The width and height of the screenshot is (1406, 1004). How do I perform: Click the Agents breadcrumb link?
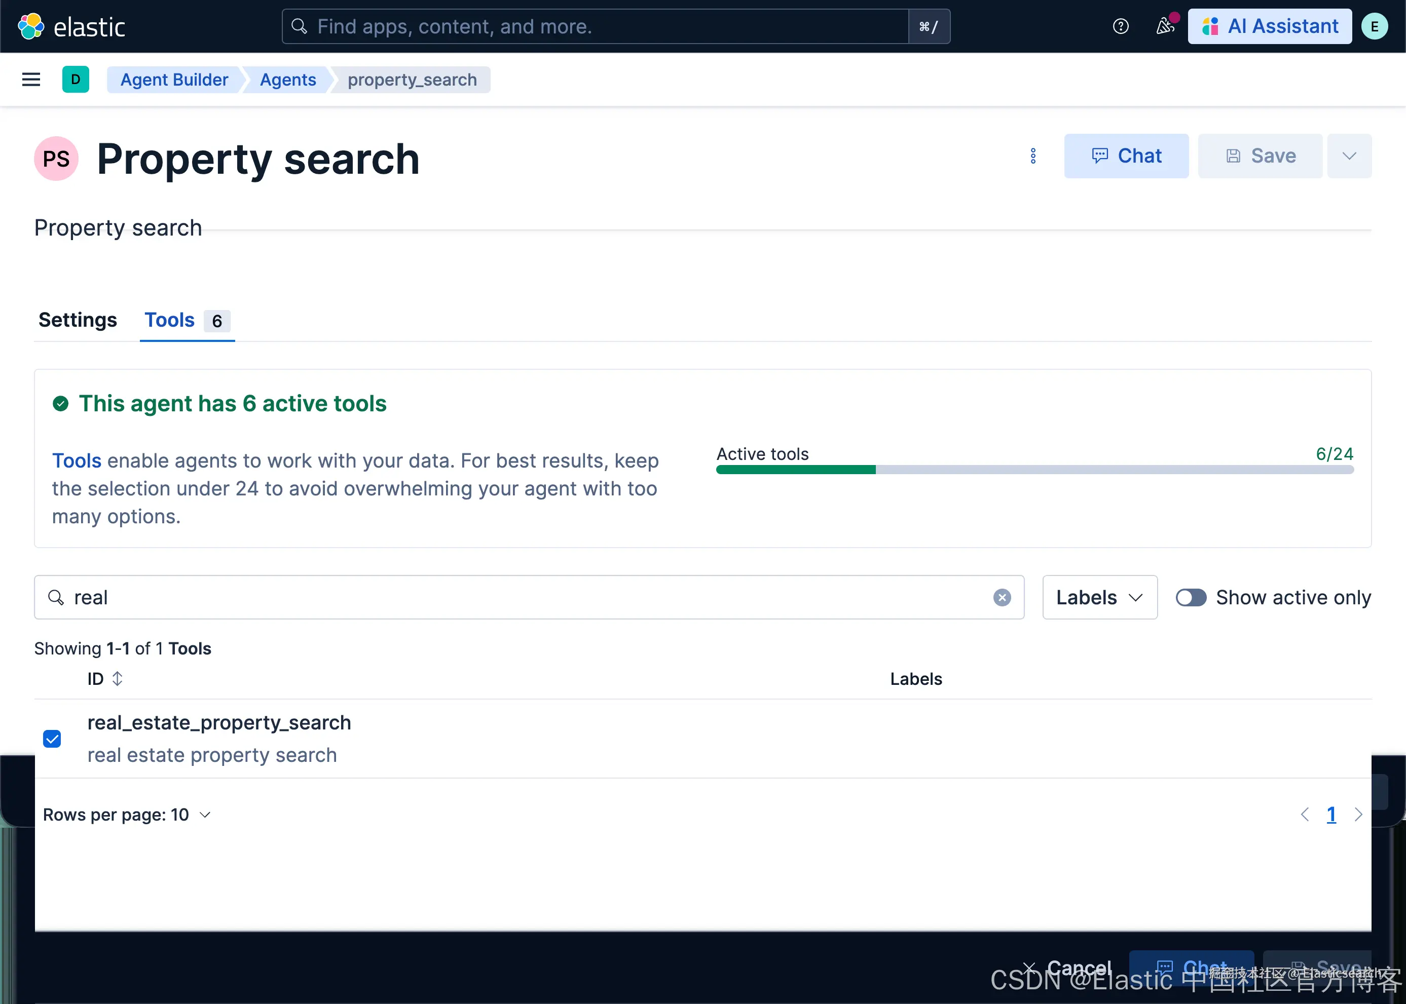pos(287,80)
